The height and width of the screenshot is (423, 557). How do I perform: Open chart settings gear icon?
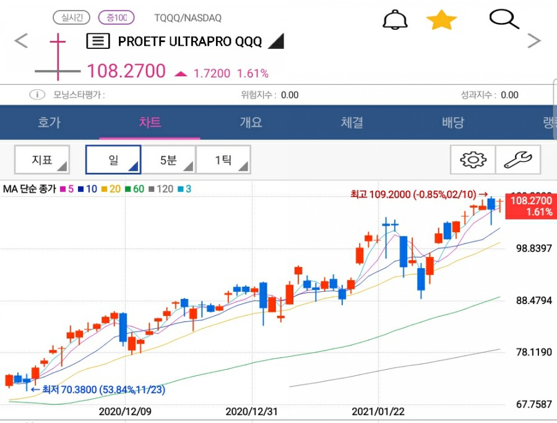coord(473,160)
